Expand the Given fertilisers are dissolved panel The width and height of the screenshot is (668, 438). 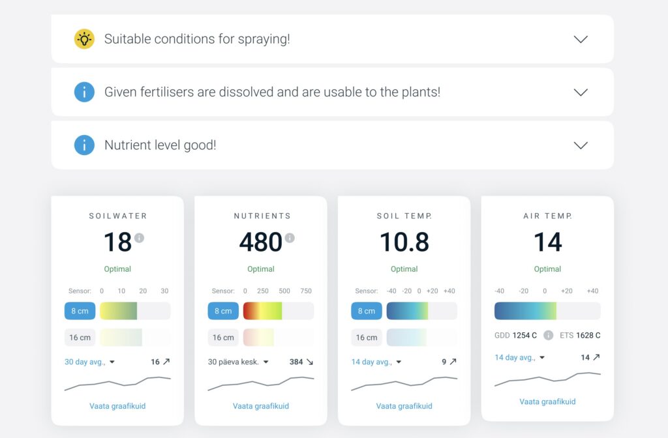[580, 92]
